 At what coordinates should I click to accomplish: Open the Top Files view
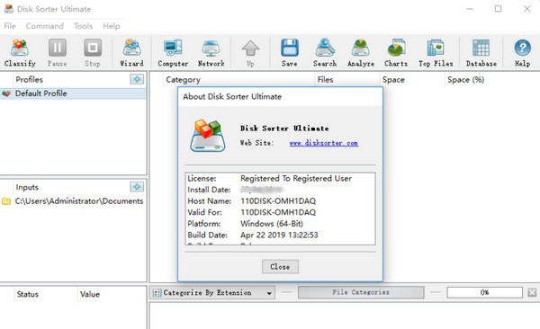tap(436, 53)
